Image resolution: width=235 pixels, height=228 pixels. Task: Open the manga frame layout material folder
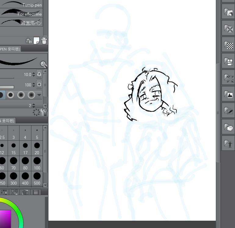228,61
